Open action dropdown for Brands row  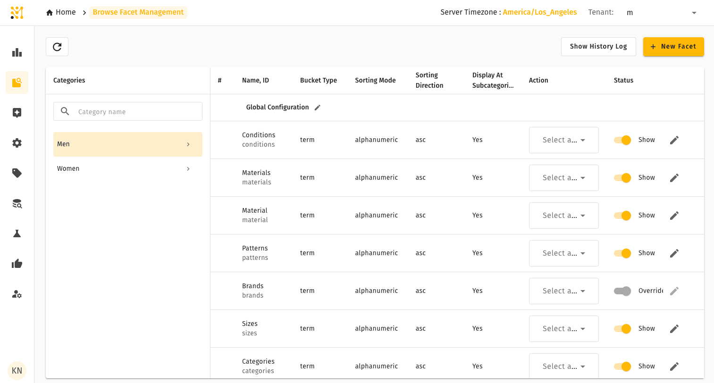pos(563,291)
